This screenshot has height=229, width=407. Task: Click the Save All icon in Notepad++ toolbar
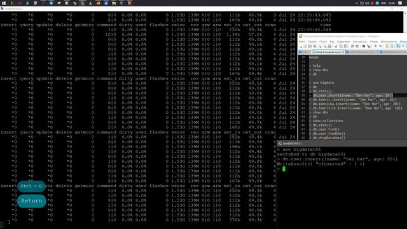[x=315, y=46]
